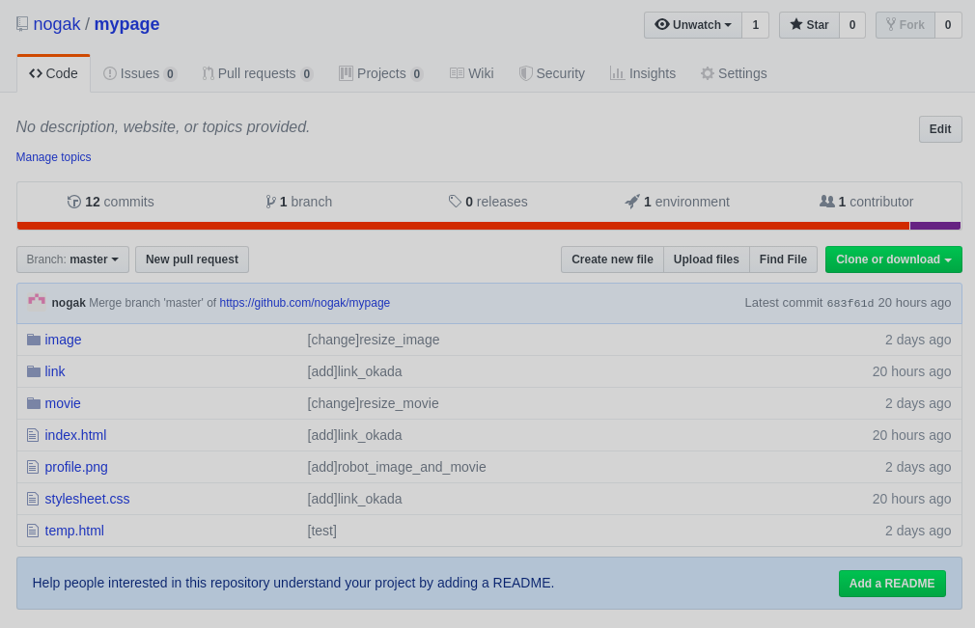Open the Clone or download dropdown
This screenshot has width=975, height=628.
[894, 259]
